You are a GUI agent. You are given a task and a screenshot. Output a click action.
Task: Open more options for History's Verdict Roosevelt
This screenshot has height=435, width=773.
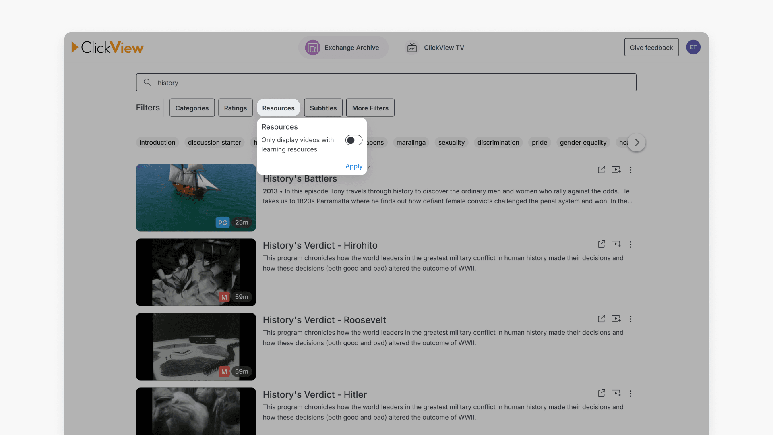630,319
